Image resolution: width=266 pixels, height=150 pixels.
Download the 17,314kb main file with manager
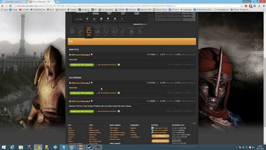(81, 65)
